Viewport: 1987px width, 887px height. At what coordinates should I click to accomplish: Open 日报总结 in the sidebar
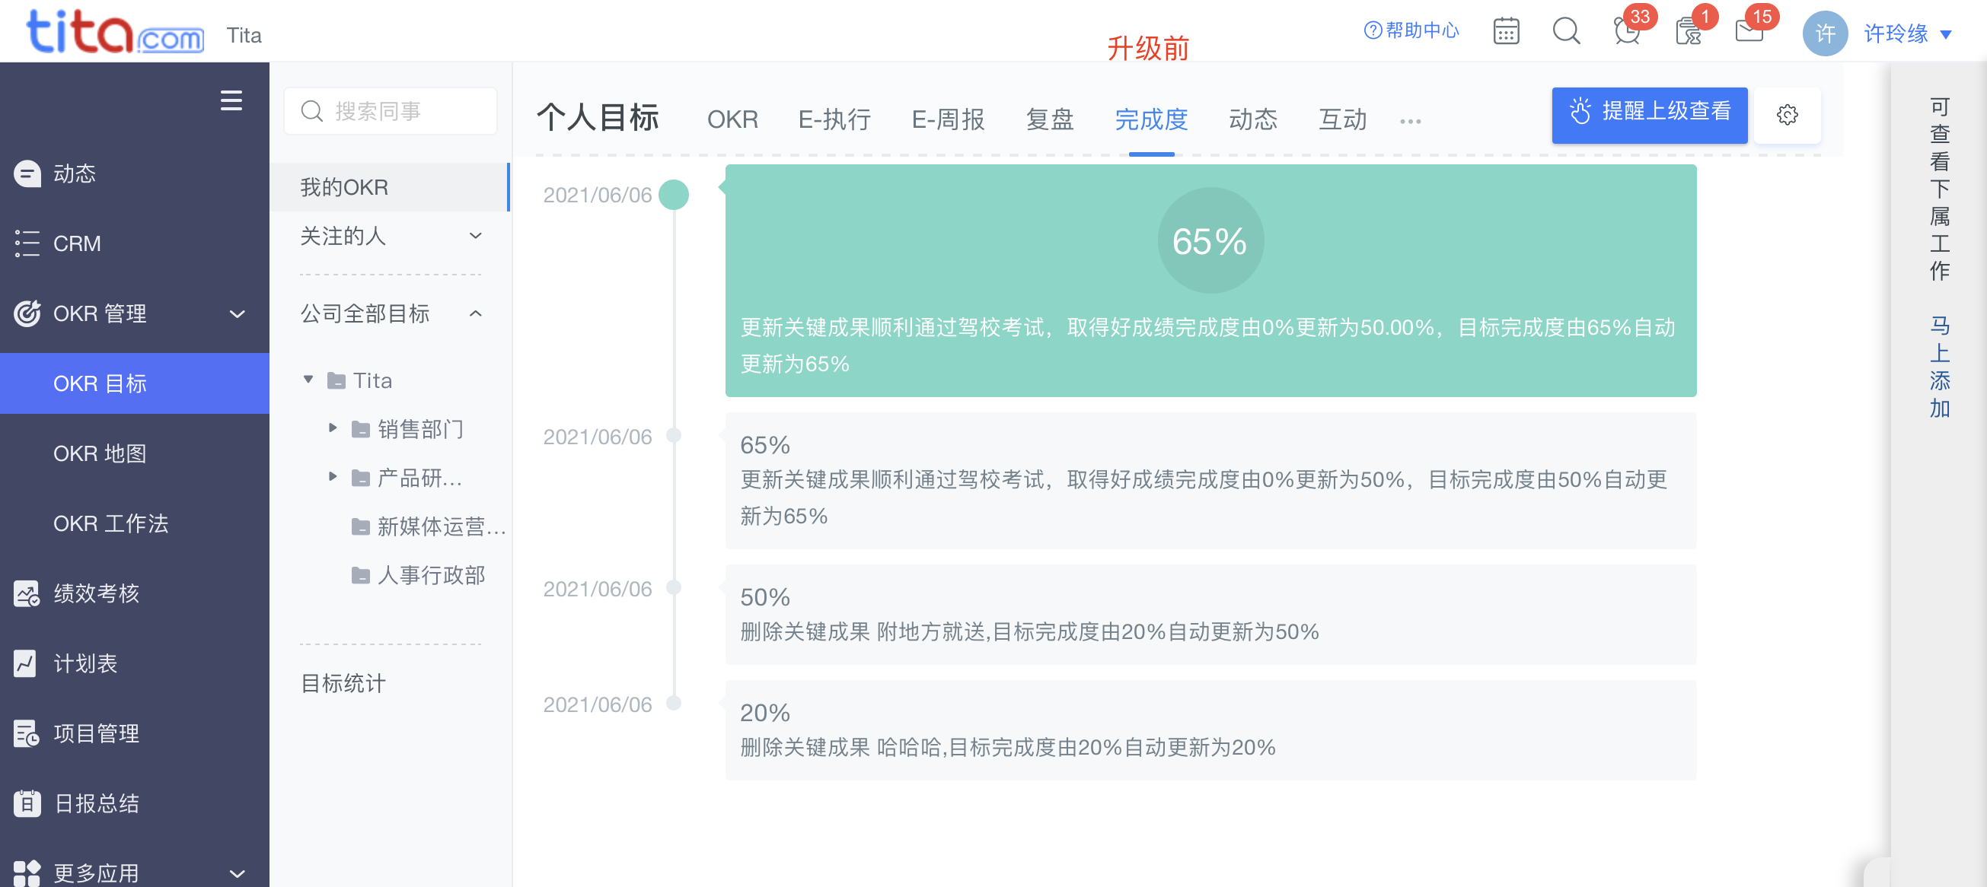96,803
